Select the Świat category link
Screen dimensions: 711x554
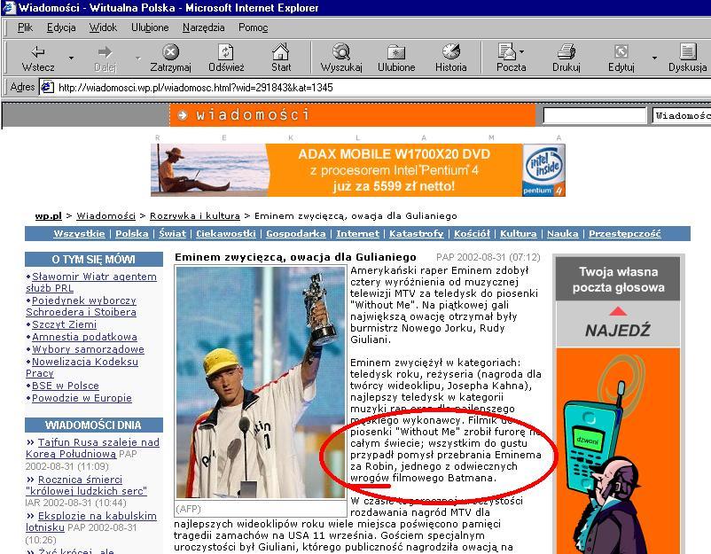point(172,233)
